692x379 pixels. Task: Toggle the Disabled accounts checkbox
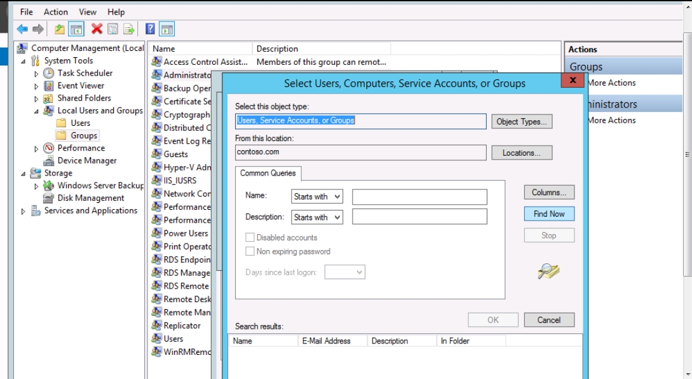pyautogui.click(x=250, y=238)
